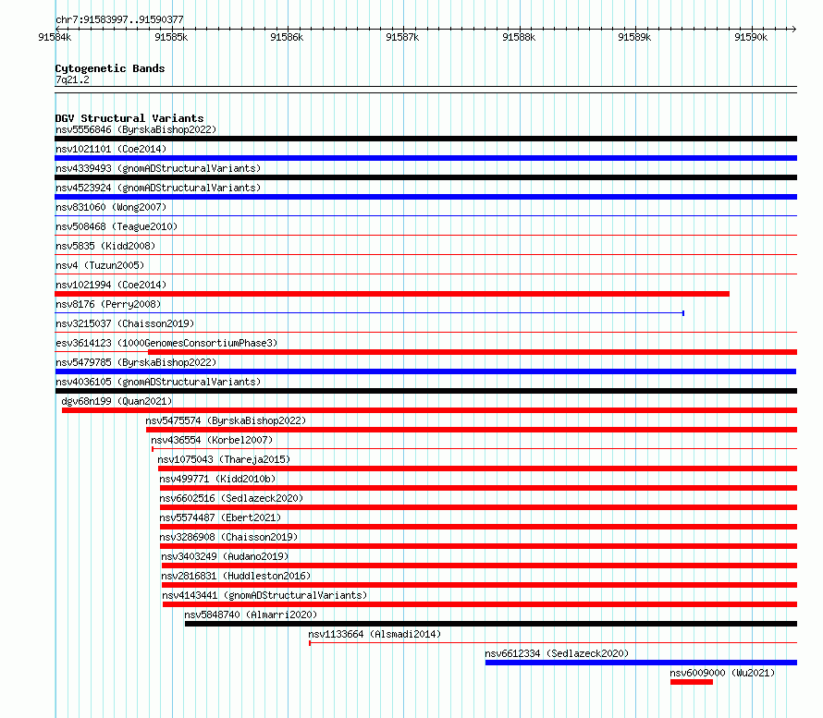Image resolution: width=823 pixels, height=718 pixels.
Task: Select the nsv5475574 (ByrskaBishop2022) label
Action: click(x=226, y=420)
